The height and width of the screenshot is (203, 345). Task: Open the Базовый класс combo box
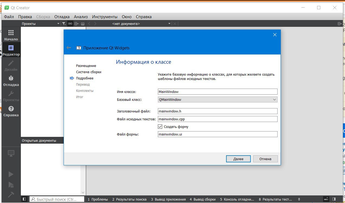(x=218, y=99)
